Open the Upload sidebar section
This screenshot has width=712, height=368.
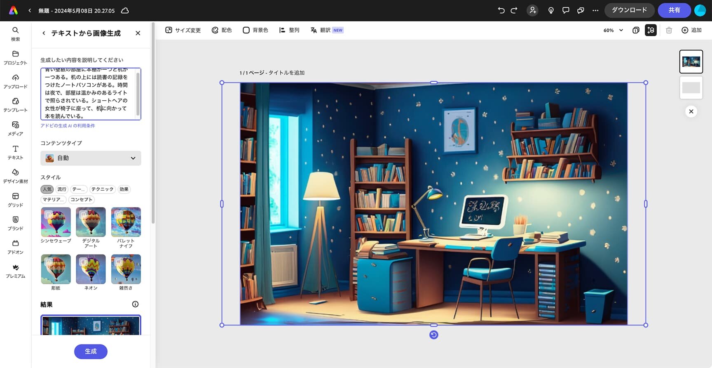click(x=15, y=82)
